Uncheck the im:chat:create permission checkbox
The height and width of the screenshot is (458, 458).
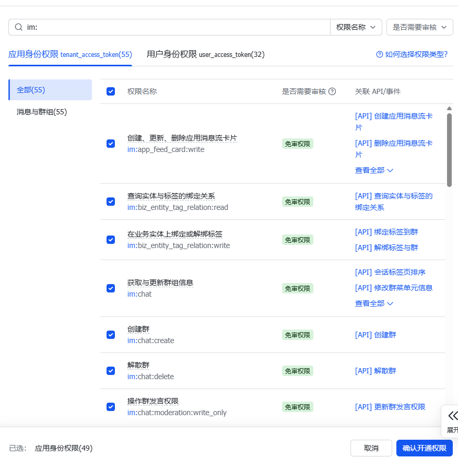click(x=111, y=335)
